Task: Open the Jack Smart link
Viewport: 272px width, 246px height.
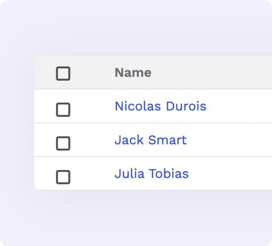Action: 151,140
